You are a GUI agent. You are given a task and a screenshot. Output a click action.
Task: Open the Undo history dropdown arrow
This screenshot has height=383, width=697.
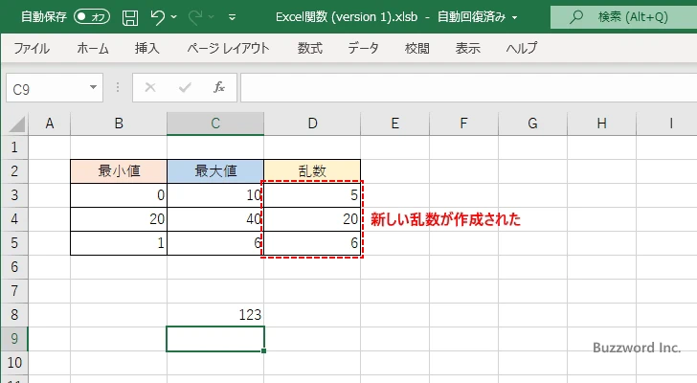click(x=176, y=16)
